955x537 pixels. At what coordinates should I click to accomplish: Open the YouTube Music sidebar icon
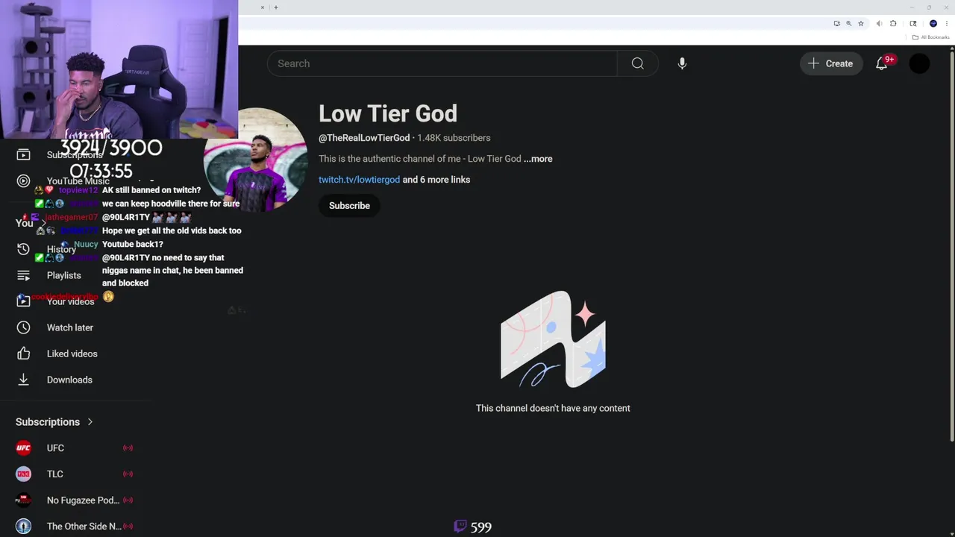(x=23, y=180)
